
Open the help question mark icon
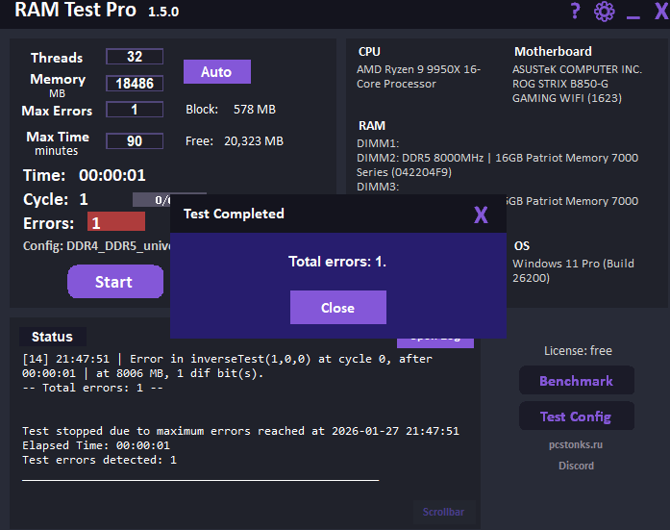click(576, 11)
